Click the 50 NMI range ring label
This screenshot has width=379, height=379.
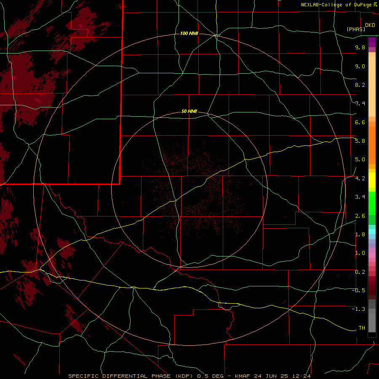(x=189, y=111)
